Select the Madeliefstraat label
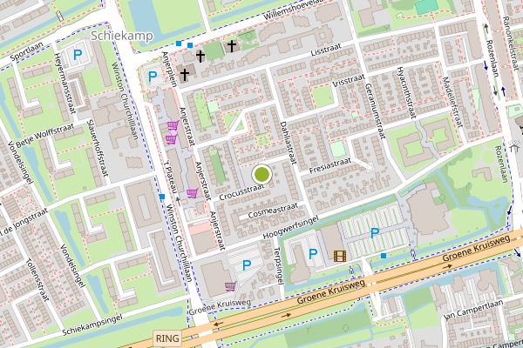Image resolution: width=523 pixels, height=348 pixels. (452, 102)
